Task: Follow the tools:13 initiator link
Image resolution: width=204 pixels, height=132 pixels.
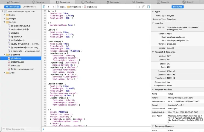Action: (170, 48)
